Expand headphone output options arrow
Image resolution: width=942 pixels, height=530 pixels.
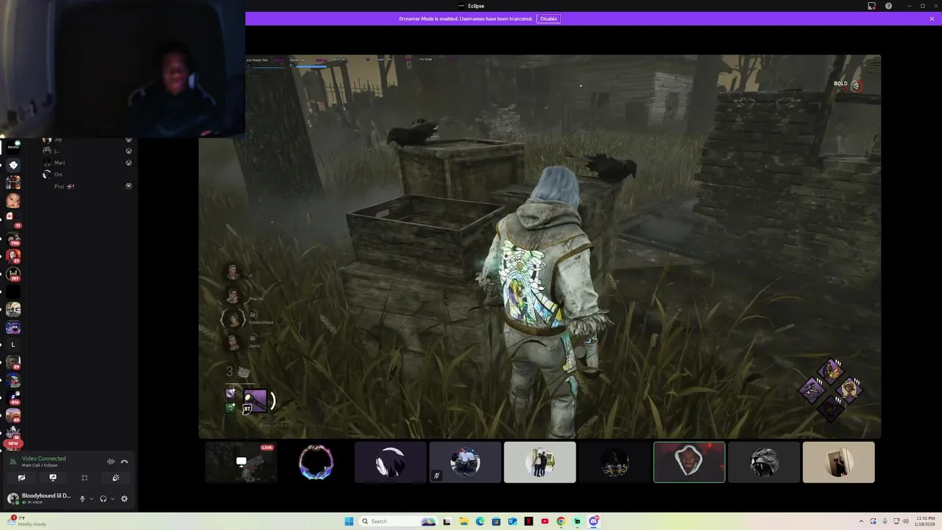[x=112, y=499]
